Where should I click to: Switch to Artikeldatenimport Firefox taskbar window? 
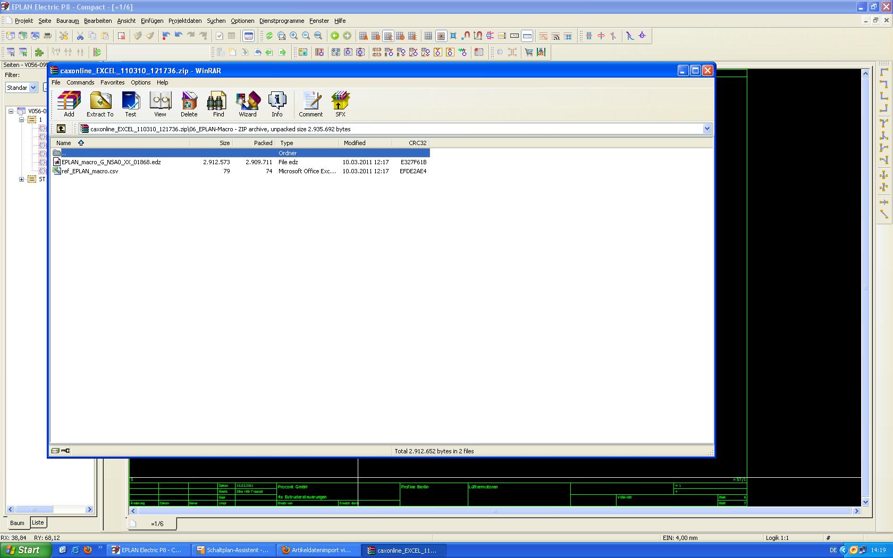(318, 550)
